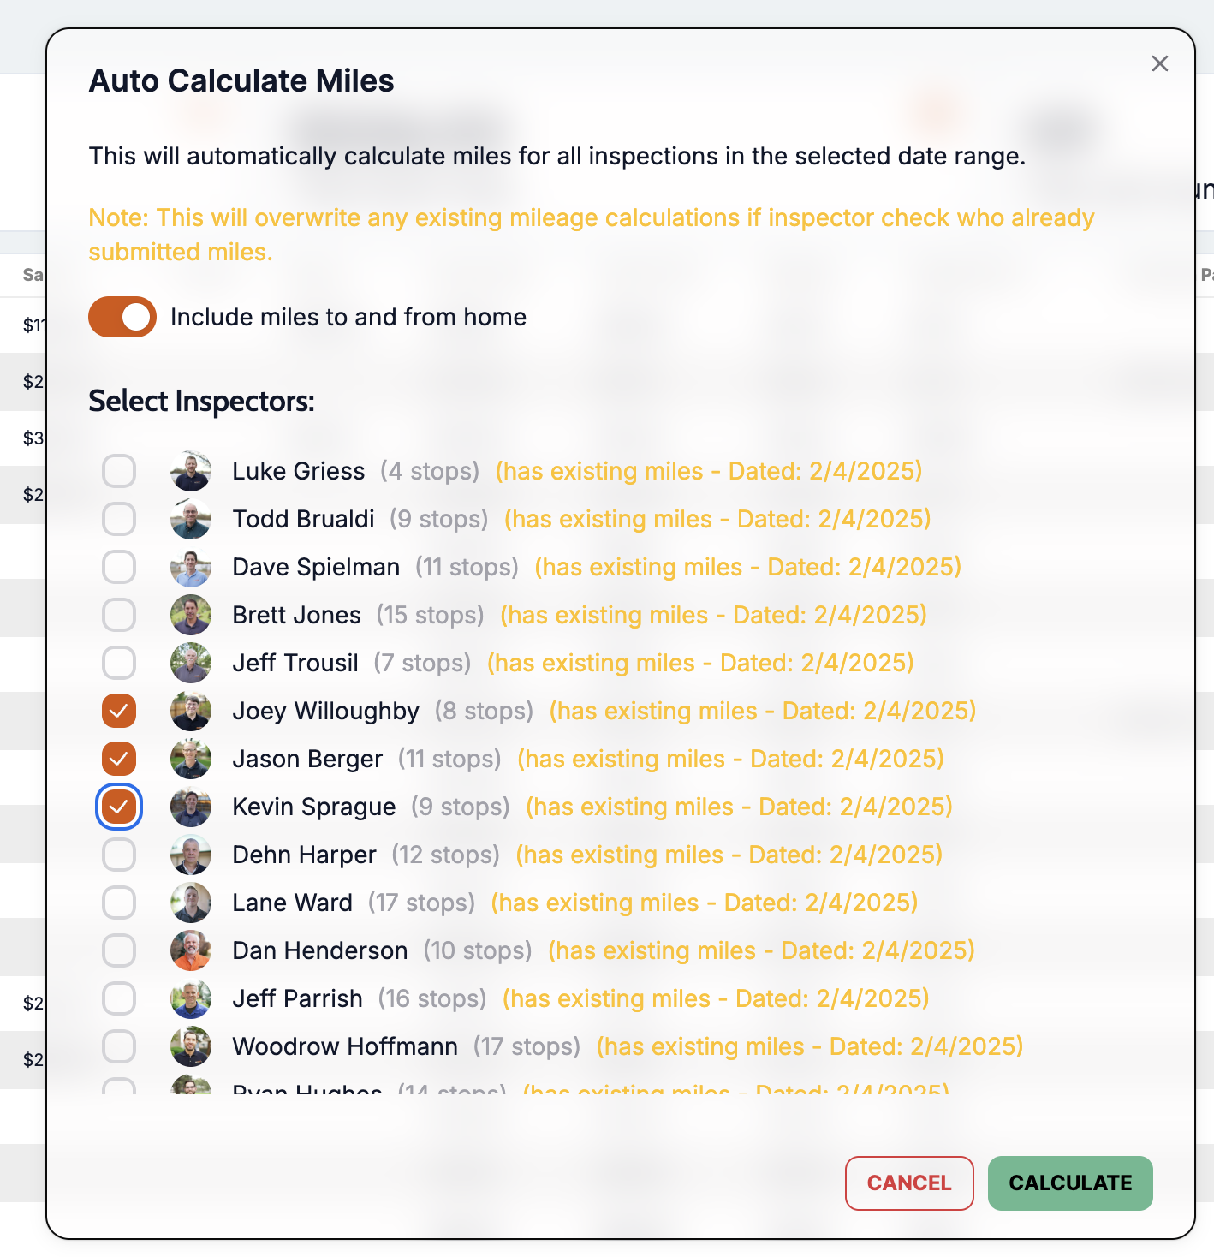The height and width of the screenshot is (1257, 1214).
Task: Deselect Jason Berger checkbox
Action: coord(119,759)
